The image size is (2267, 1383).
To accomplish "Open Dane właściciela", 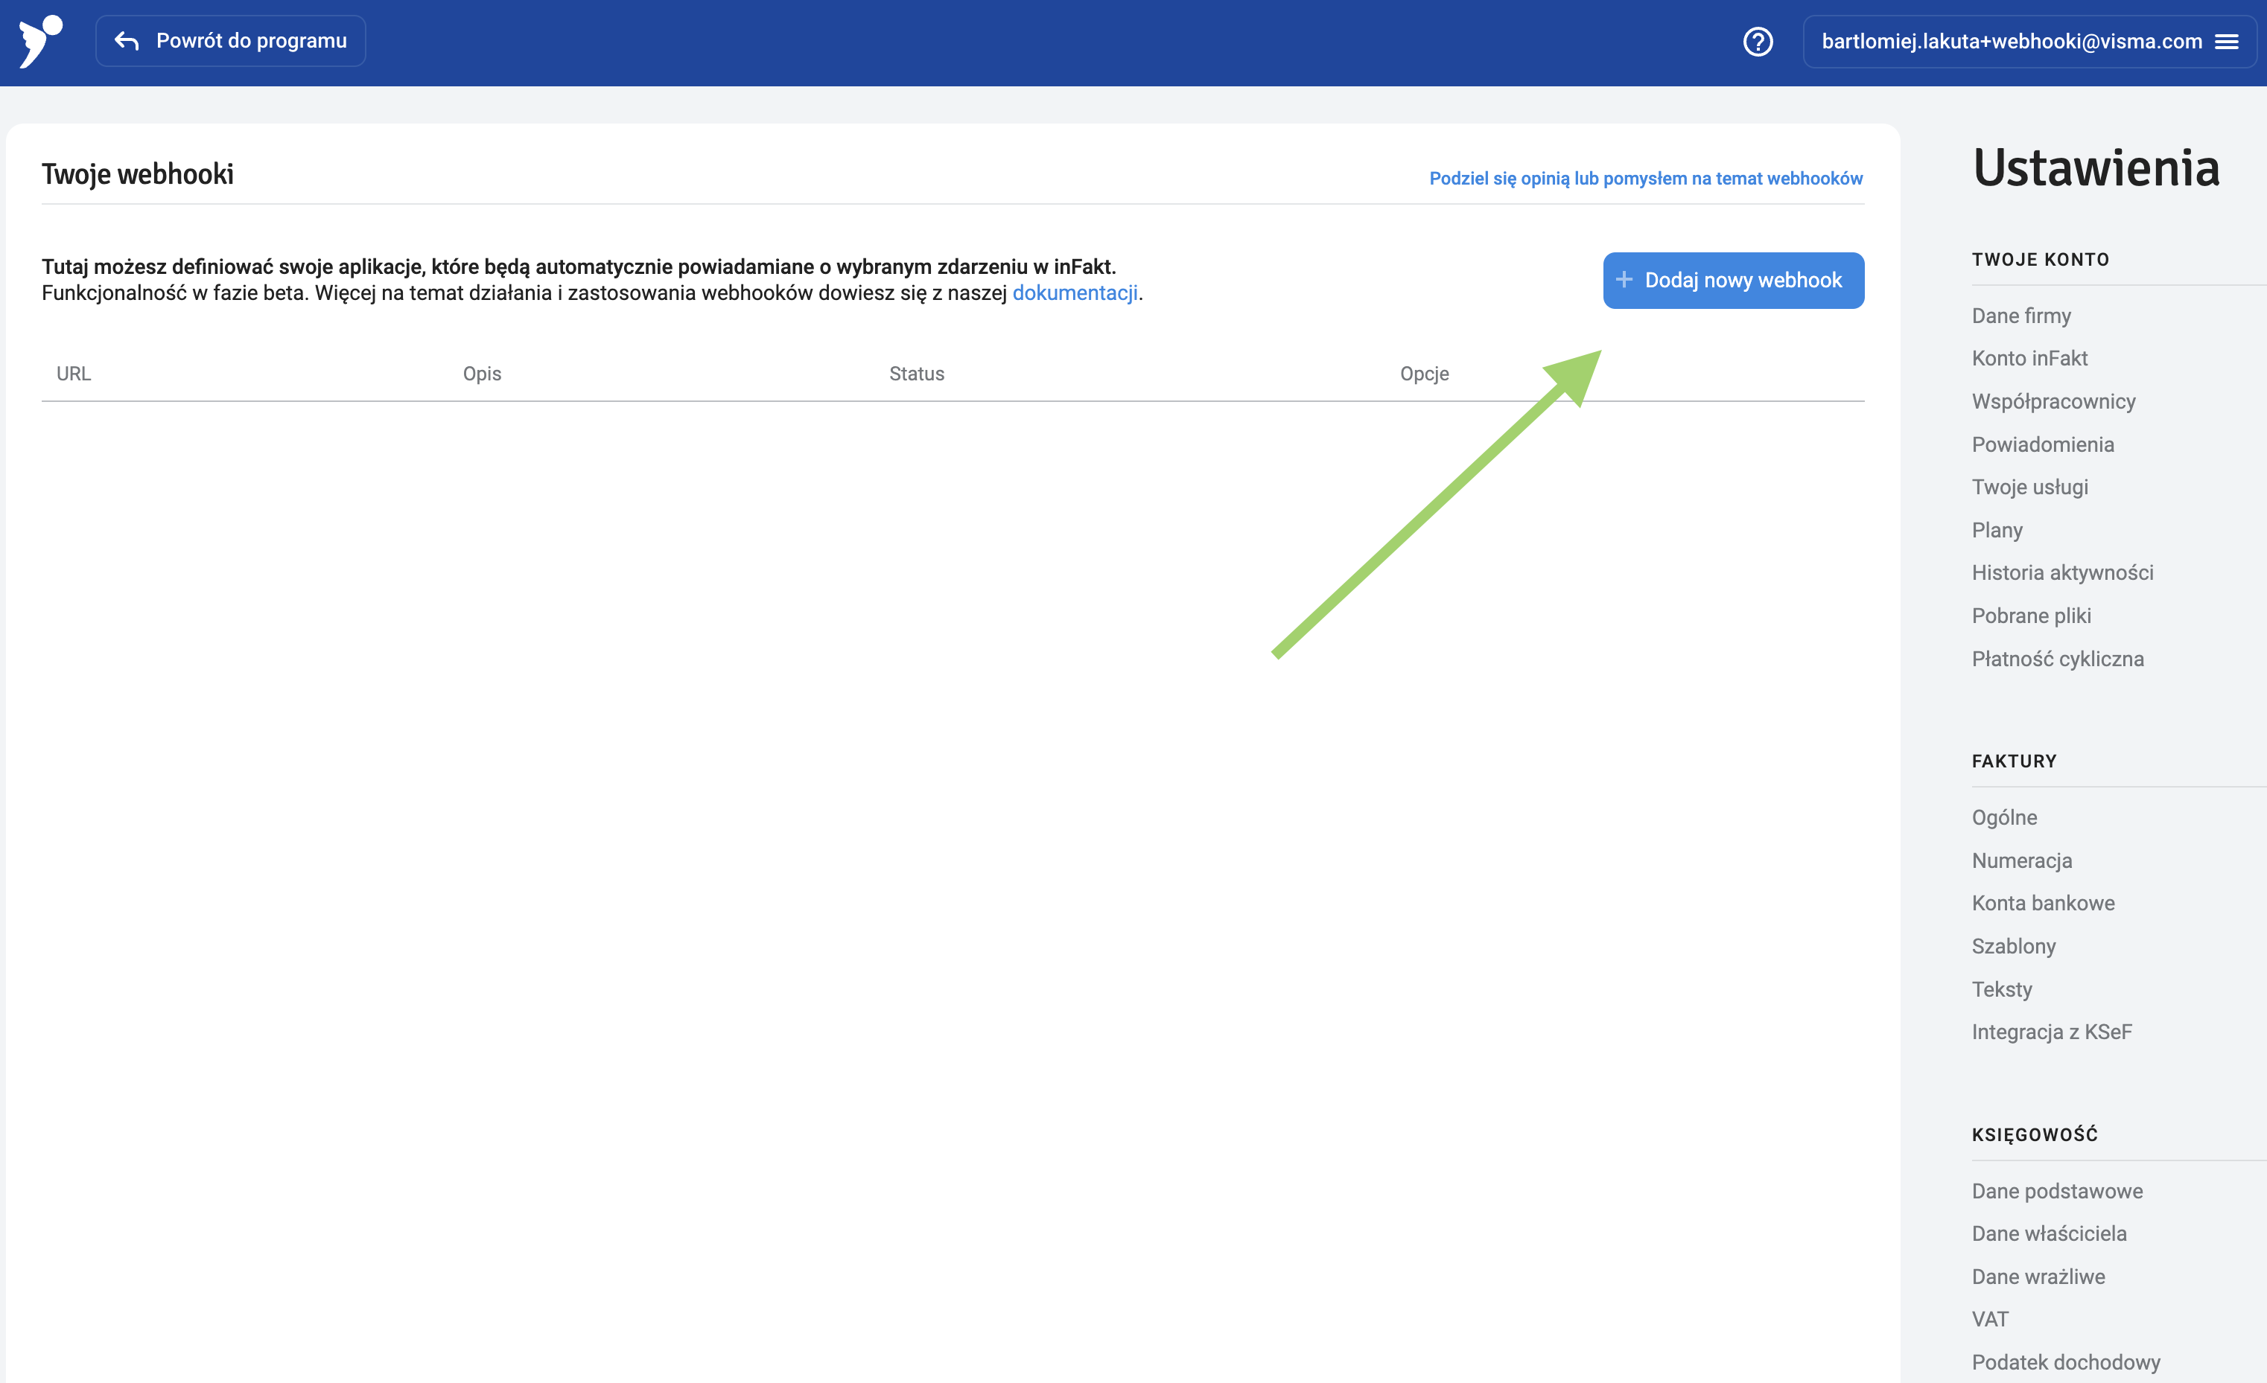I will point(2049,1233).
